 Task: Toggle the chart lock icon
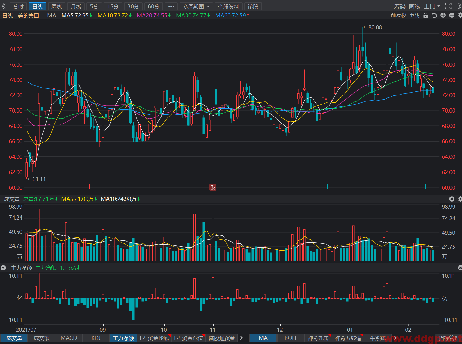(426, 15)
